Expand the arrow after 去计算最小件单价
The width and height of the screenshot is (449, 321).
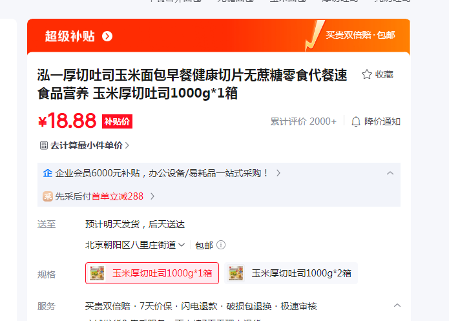click(127, 145)
